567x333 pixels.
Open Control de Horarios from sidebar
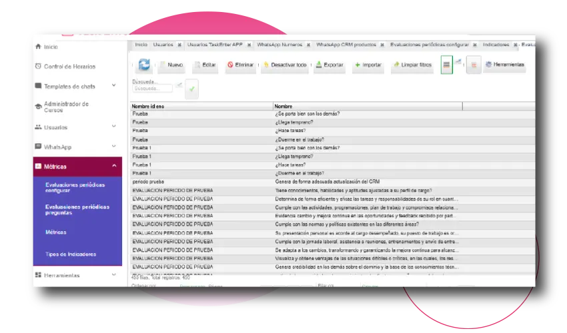(69, 67)
